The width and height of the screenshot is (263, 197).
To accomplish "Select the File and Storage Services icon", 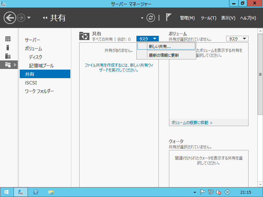I will (x=8, y=65).
